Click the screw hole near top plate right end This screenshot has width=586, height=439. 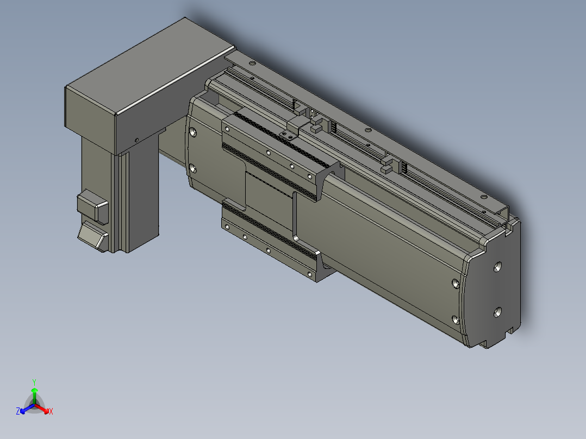(484, 197)
